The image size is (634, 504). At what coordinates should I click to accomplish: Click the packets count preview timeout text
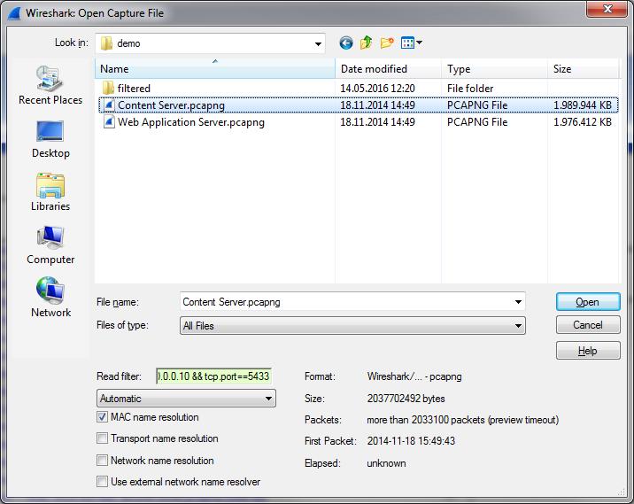click(x=462, y=420)
